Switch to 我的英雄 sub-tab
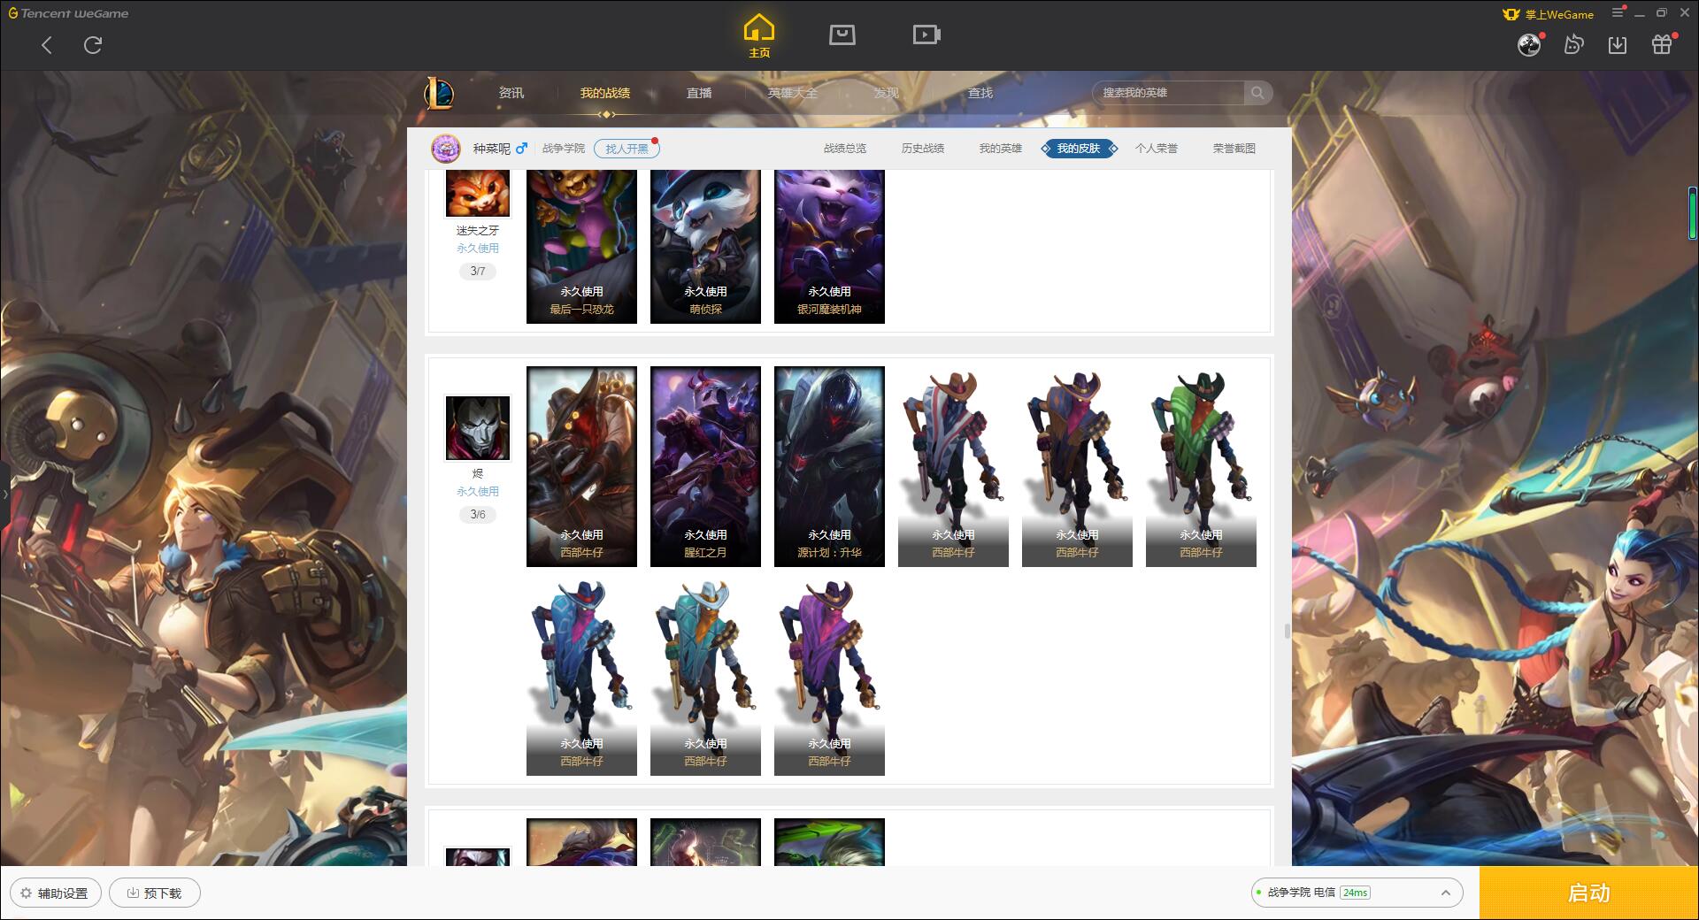Screen dimensions: 1699x920 click(1001, 149)
